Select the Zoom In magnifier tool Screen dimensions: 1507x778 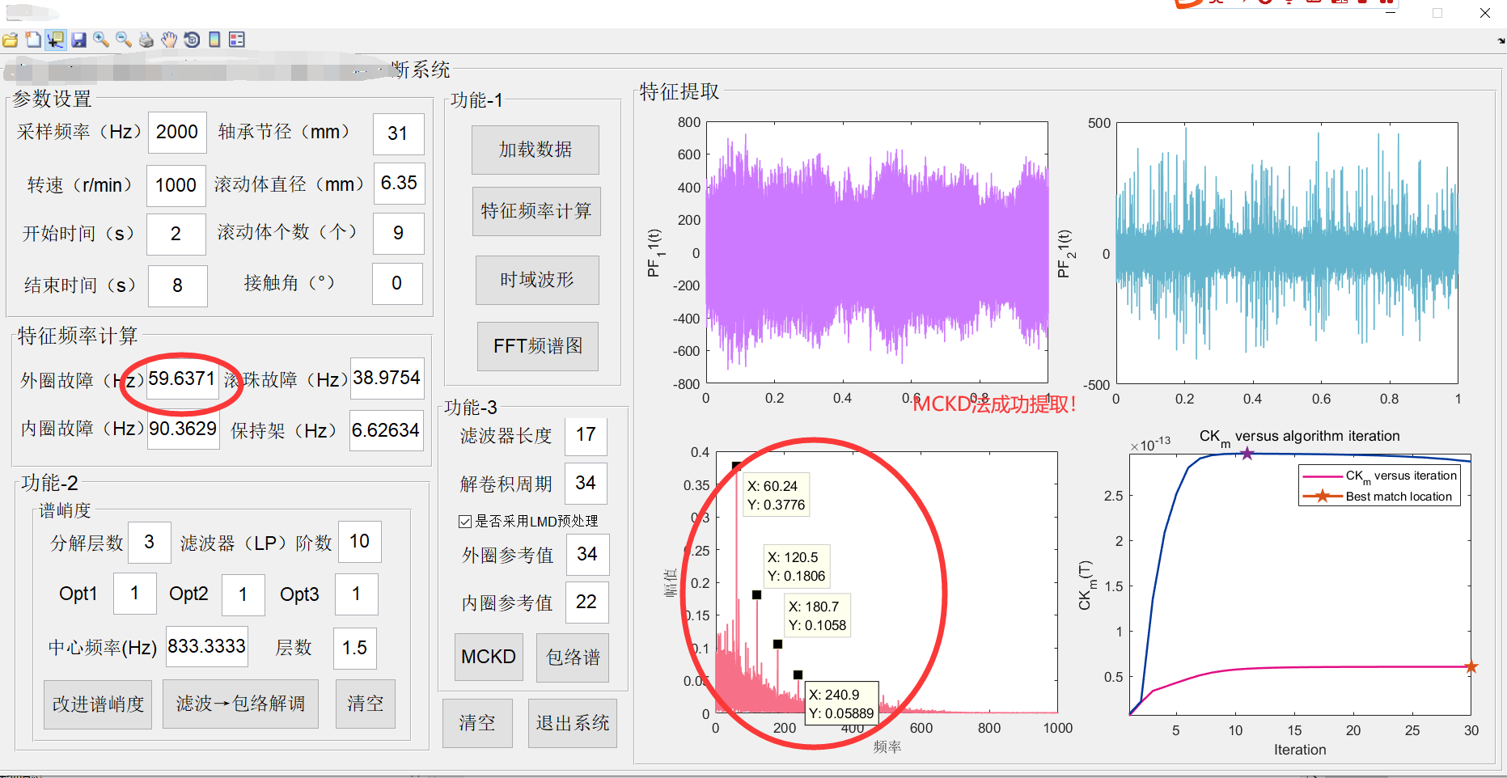[x=101, y=40]
